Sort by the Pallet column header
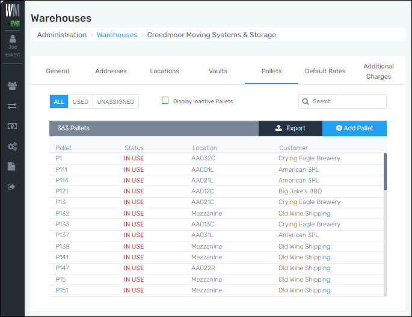Image resolution: width=412 pixels, height=317 pixels. (x=63, y=148)
